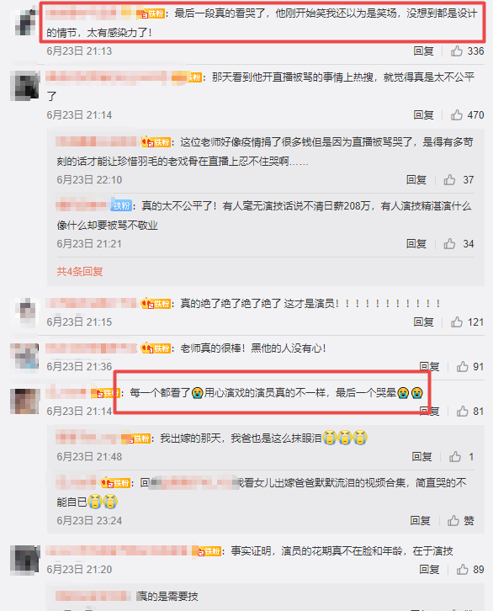The width and height of the screenshot is (493, 611).
Task: Reply to the 23:24 nested comment
Action: 420,521
